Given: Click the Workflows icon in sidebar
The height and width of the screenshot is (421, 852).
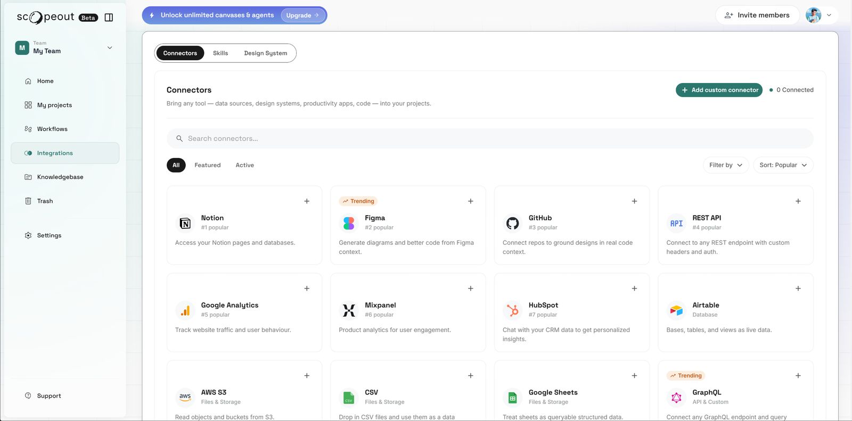Looking at the screenshot, I should coord(28,129).
